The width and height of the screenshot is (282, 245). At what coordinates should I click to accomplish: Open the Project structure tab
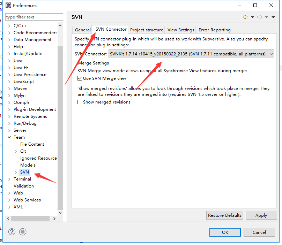[147, 30]
